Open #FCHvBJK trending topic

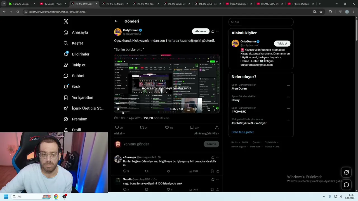tap(239, 112)
